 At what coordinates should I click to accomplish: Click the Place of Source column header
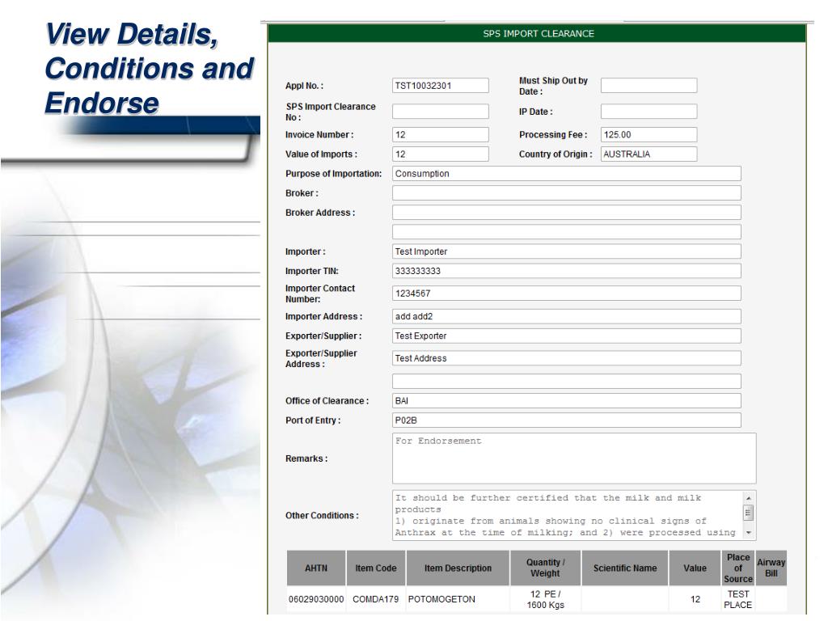pos(738,568)
